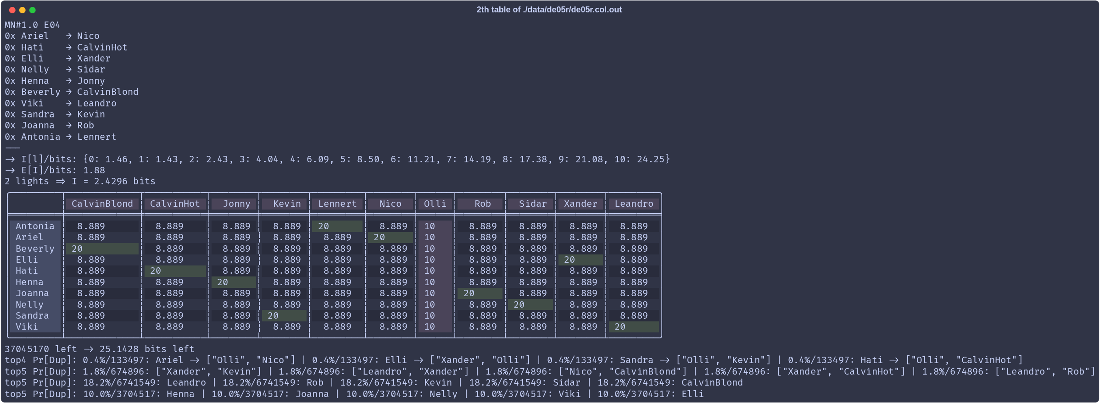This screenshot has height=403, width=1100.
Task: Click the 'I[l]/bits' distribution line
Action: coord(338,159)
